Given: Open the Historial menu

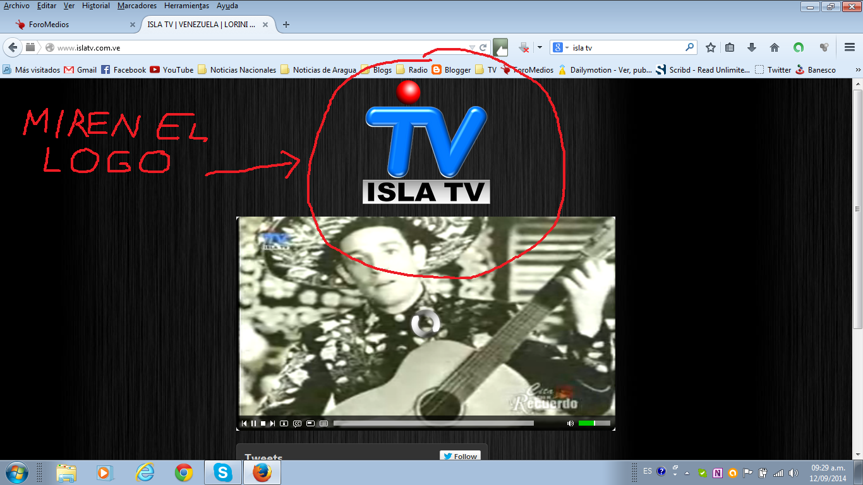Looking at the screenshot, I should 96,6.
